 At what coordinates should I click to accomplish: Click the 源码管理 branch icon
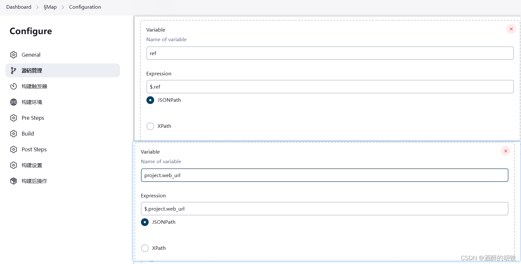click(x=14, y=71)
